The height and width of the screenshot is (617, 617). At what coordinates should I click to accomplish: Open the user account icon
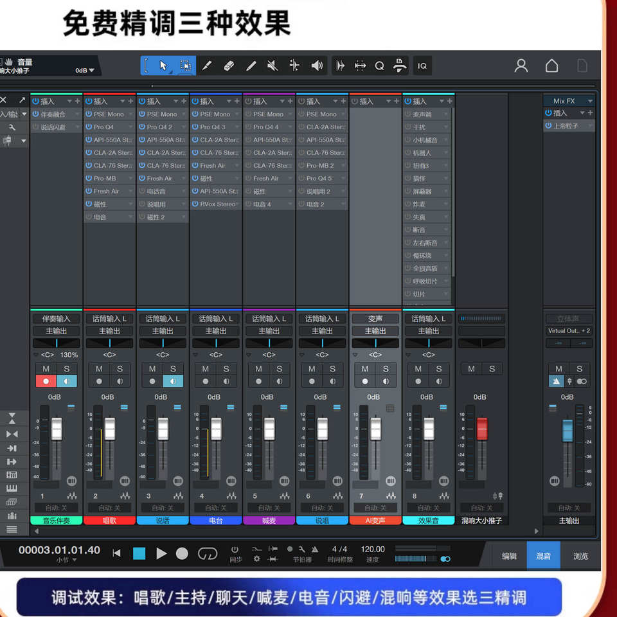point(521,66)
